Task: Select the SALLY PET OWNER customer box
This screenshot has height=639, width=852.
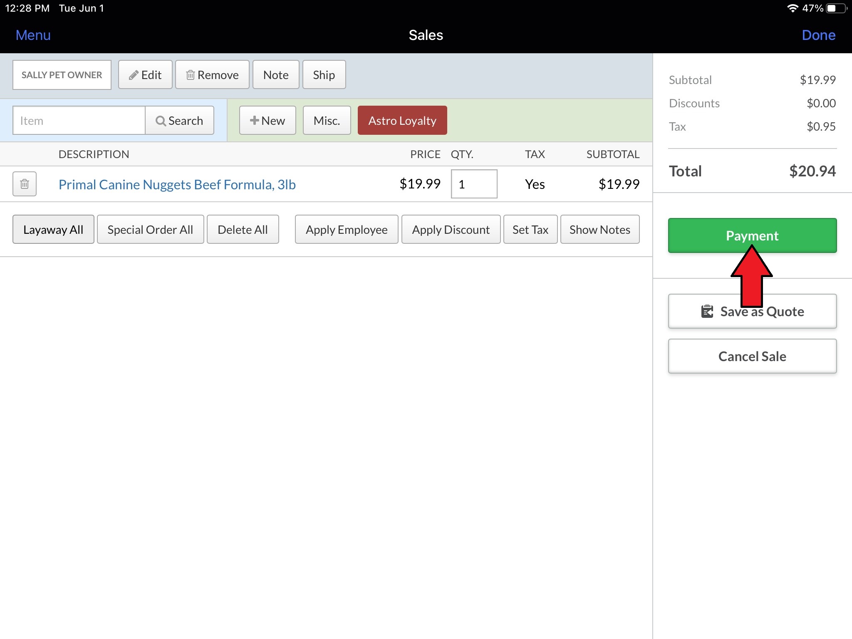Action: point(62,75)
